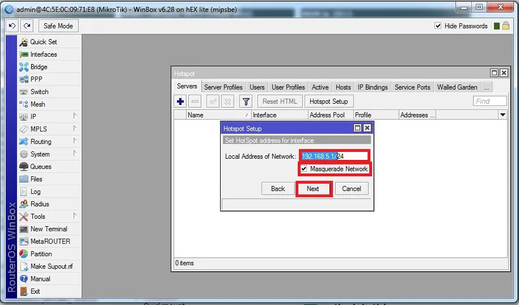Switch to the IP Bindings tab
Viewport: 519px width, 305px height.
[373, 87]
